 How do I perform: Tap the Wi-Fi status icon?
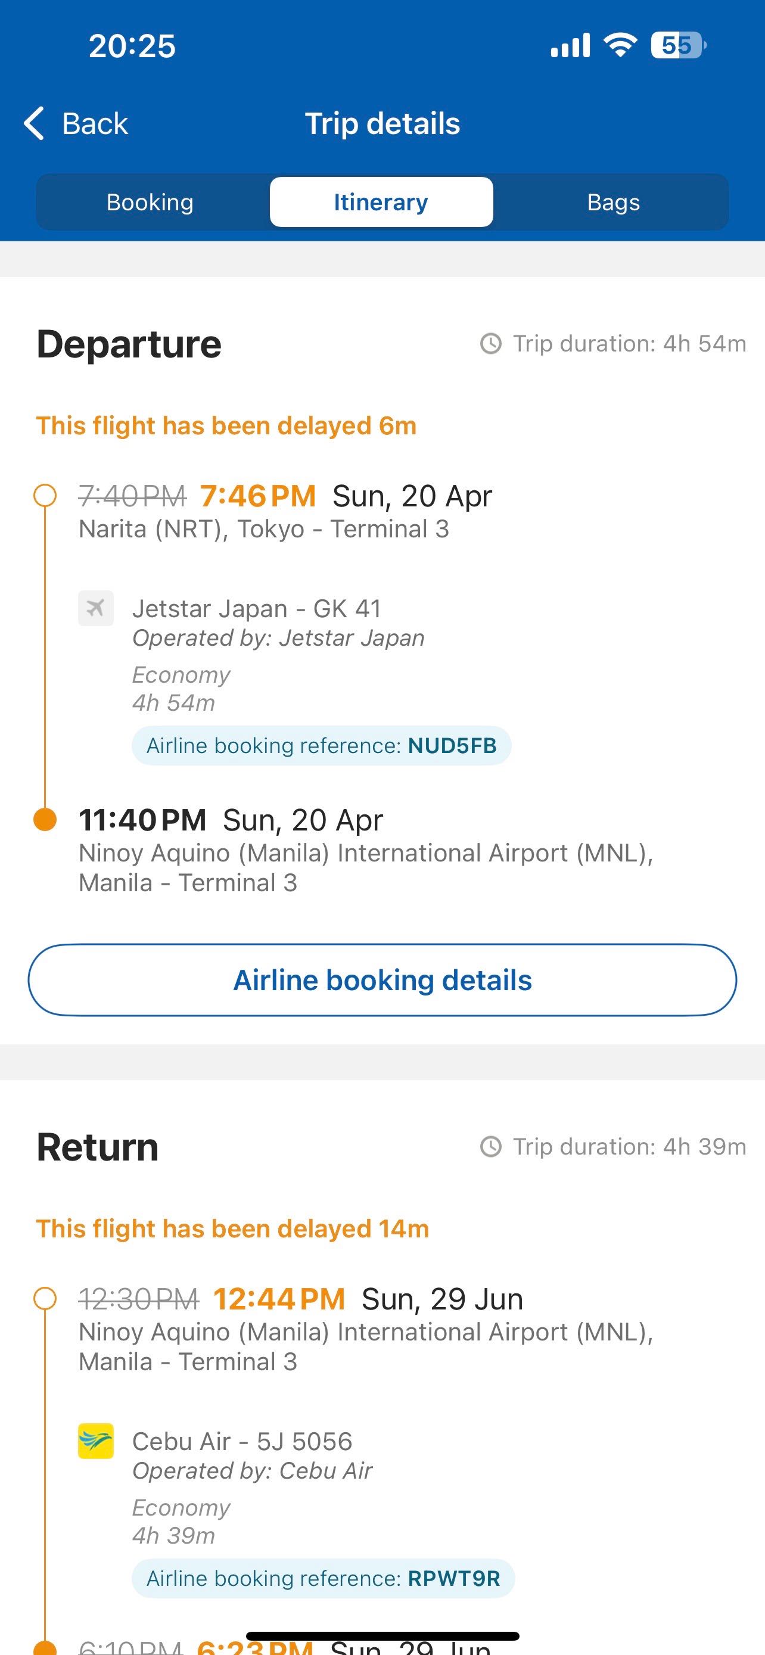pyautogui.click(x=620, y=45)
